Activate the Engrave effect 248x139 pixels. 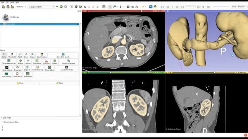coord(27,68)
